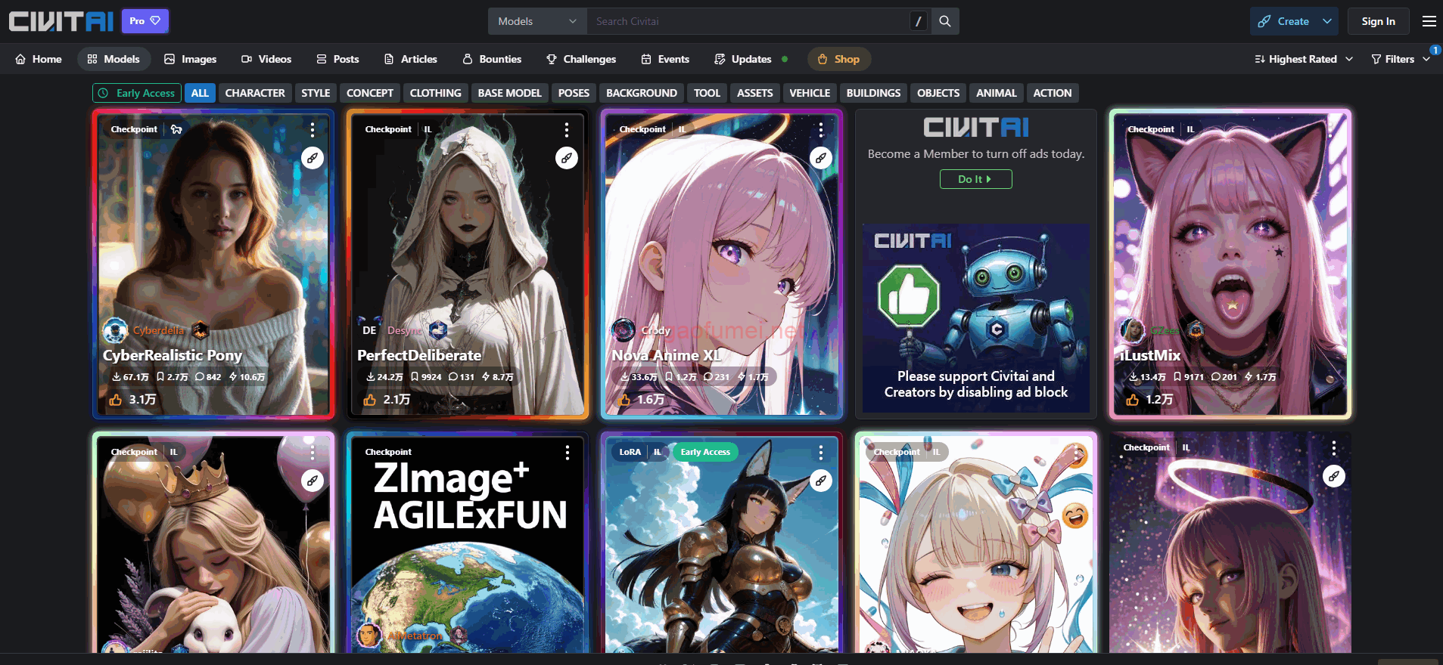Click remix icon on Nova Anime XL card
This screenshot has height=665, width=1443.
(x=821, y=158)
